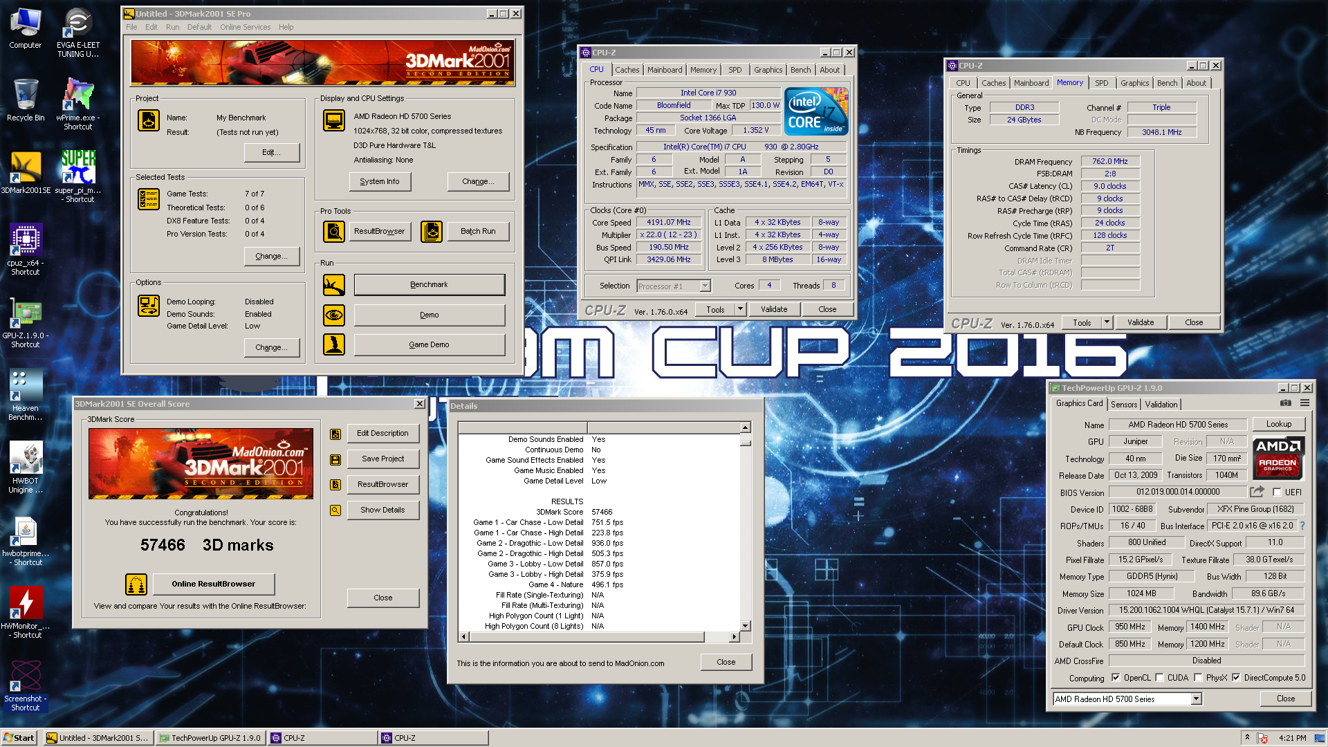Switch to SPD tab in CPU-Z Memory window

tap(1101, 83)
